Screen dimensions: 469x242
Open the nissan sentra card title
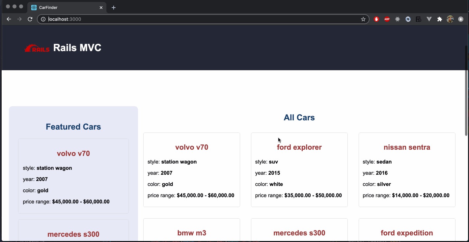(x=407, y=147)
